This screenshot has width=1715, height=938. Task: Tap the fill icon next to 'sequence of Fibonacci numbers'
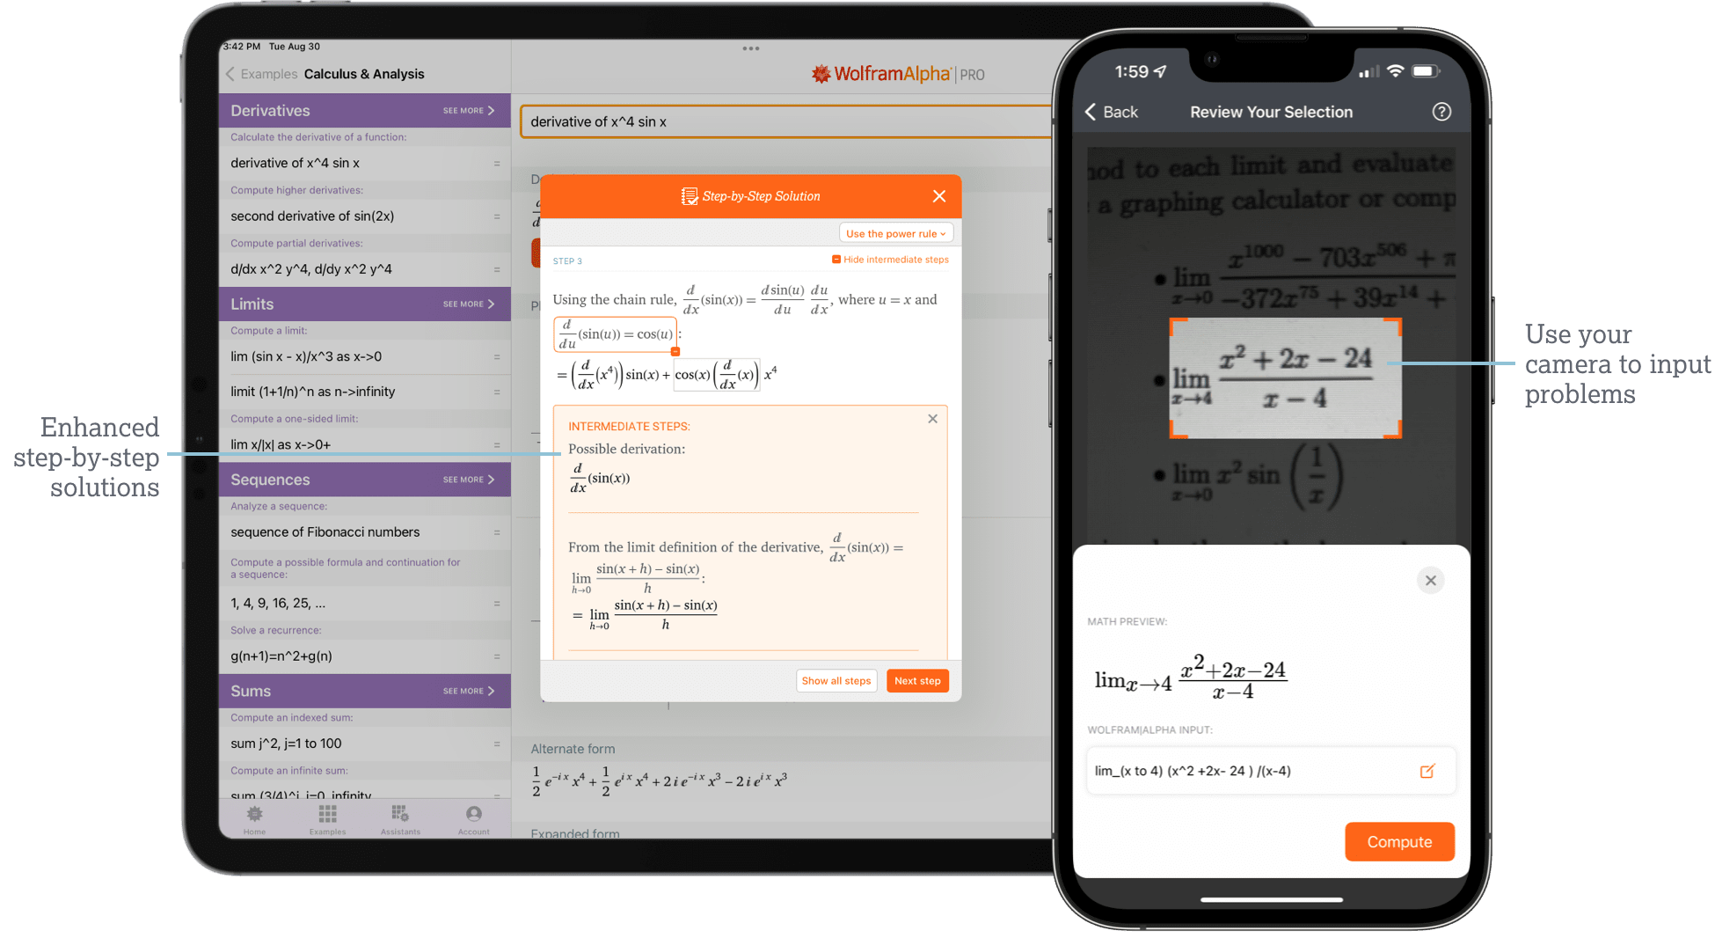[x=496, y=532]
